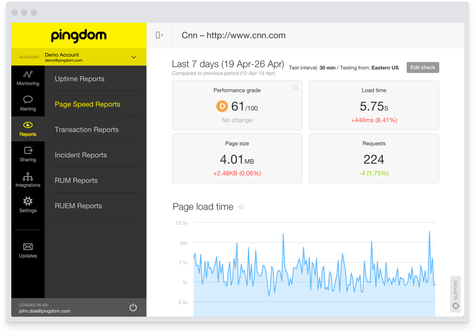This screenshot has height=333, width=475.
Task: Open RUEM Reports menu item
Action: coord(78,206)
